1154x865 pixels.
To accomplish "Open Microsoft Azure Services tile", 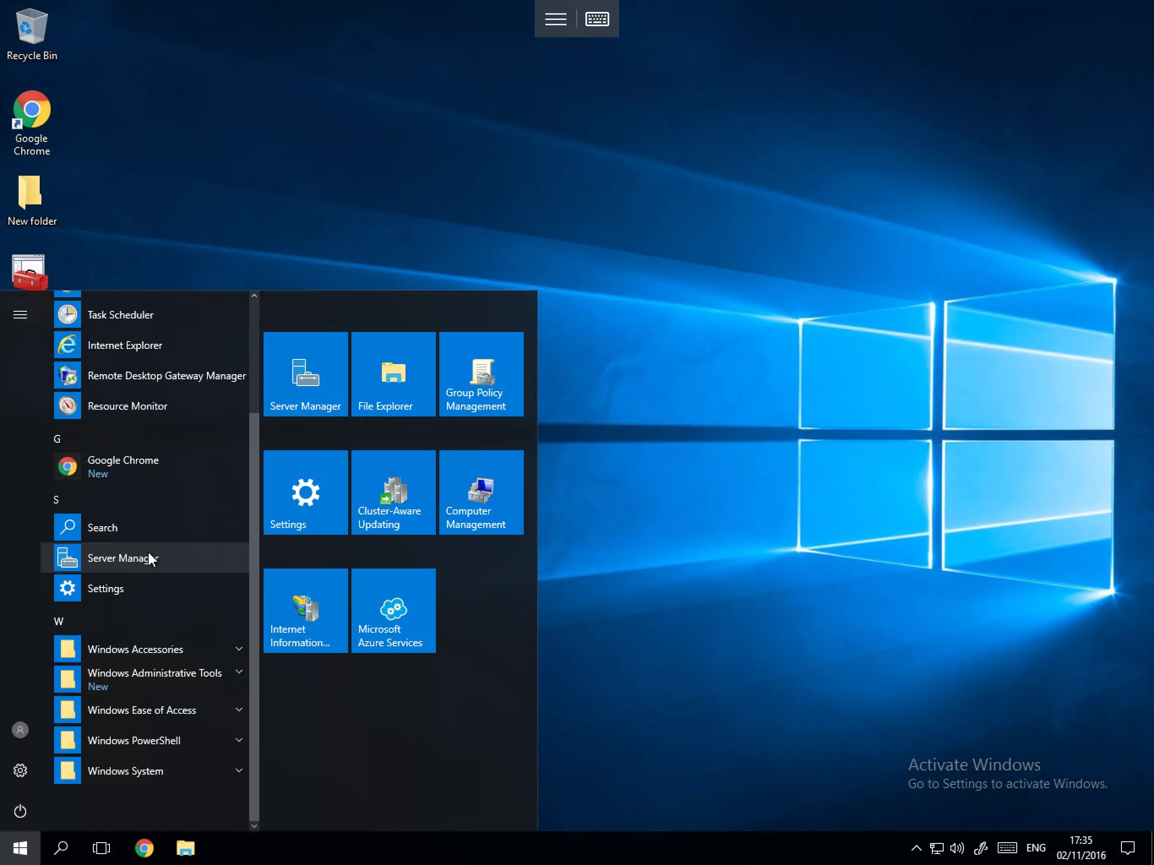I will coord(393,610).
